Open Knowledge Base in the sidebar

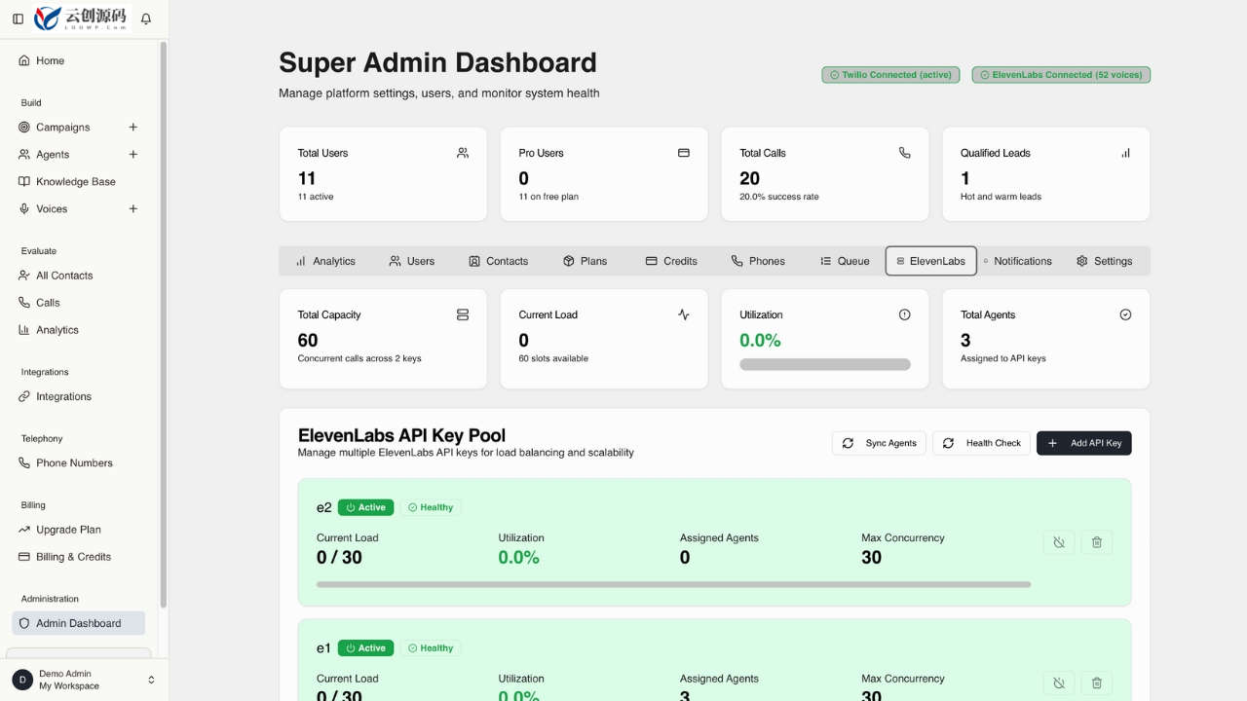click(78, 181)
